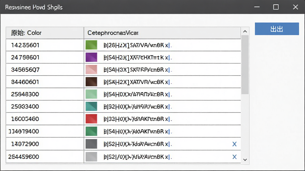Maximize the Resvsinee Povd Shplls window
The image size is (305, 171).
276,7
